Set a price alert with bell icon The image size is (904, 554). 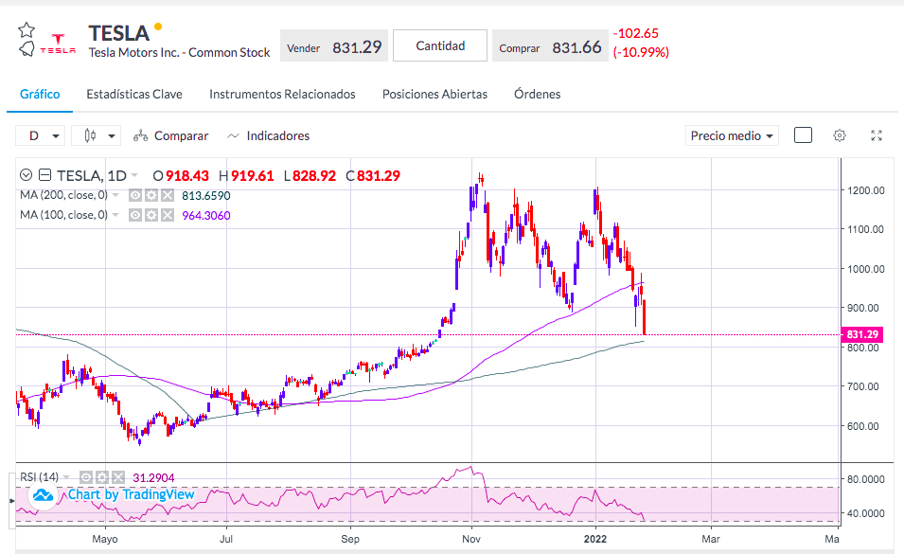tap(27, 49)
